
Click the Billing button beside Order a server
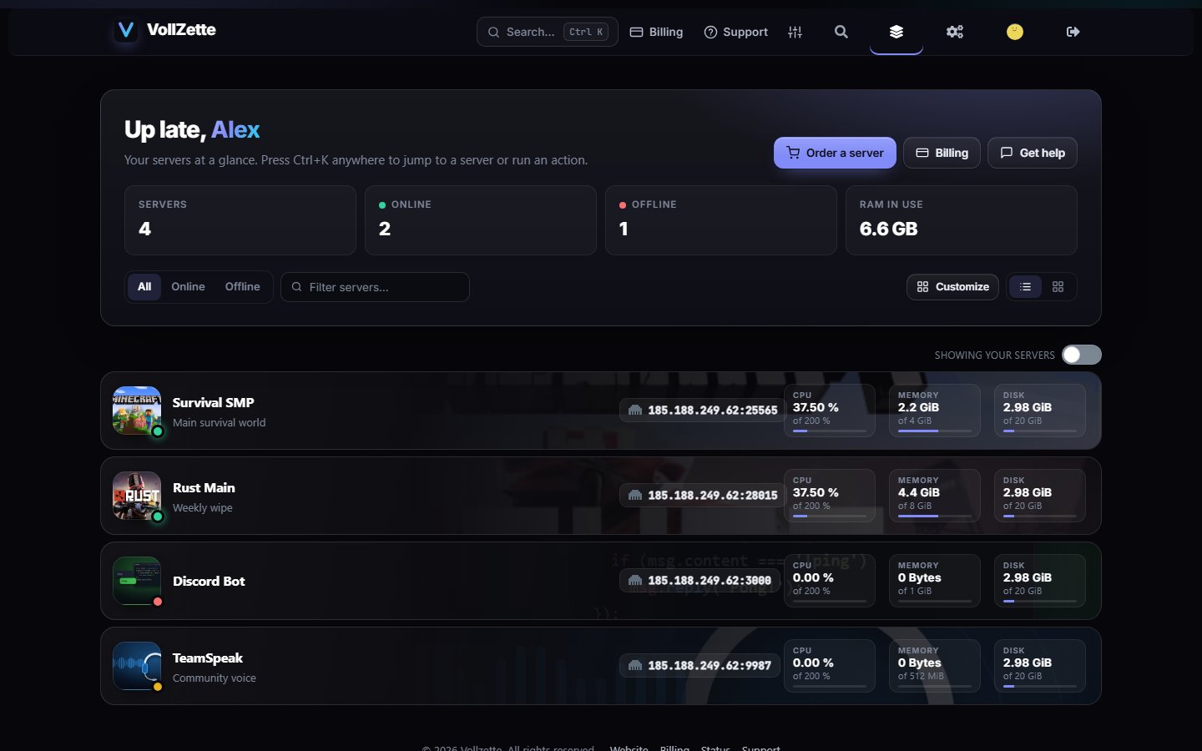(942, 153)
